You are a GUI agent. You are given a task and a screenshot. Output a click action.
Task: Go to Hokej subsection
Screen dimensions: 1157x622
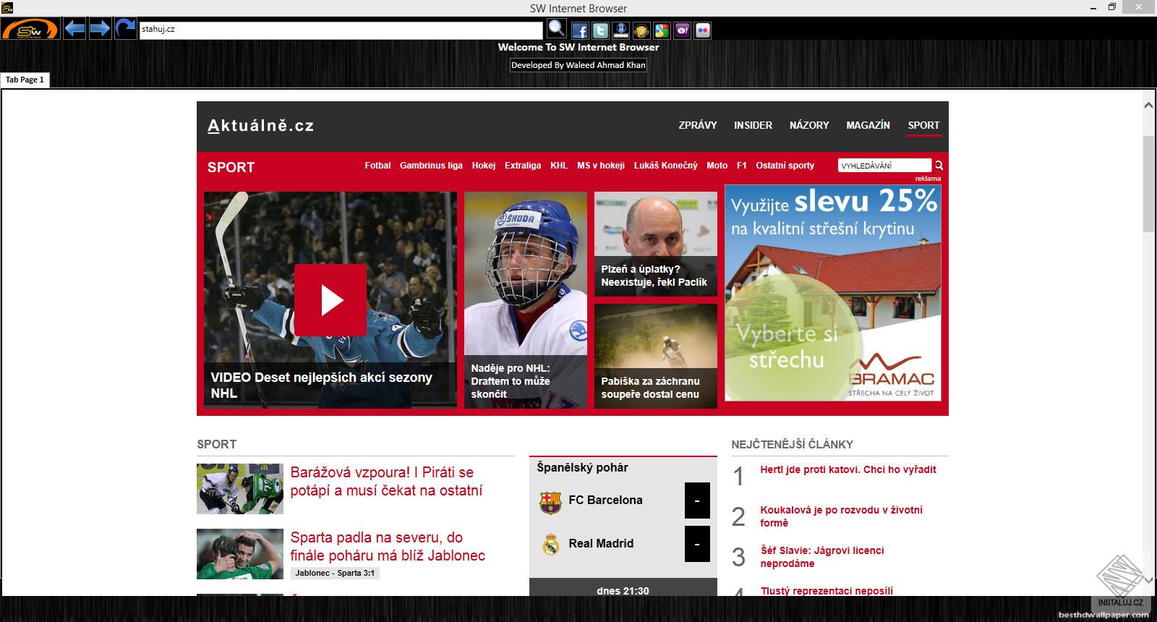(x=484, y=166)
